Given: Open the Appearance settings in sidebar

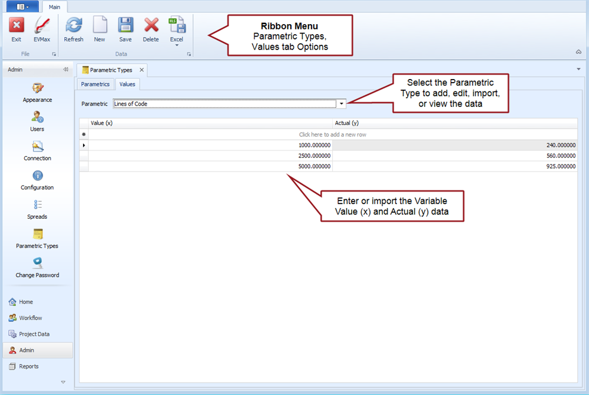Looking at the screenshot, I should (x=38, y=93).
